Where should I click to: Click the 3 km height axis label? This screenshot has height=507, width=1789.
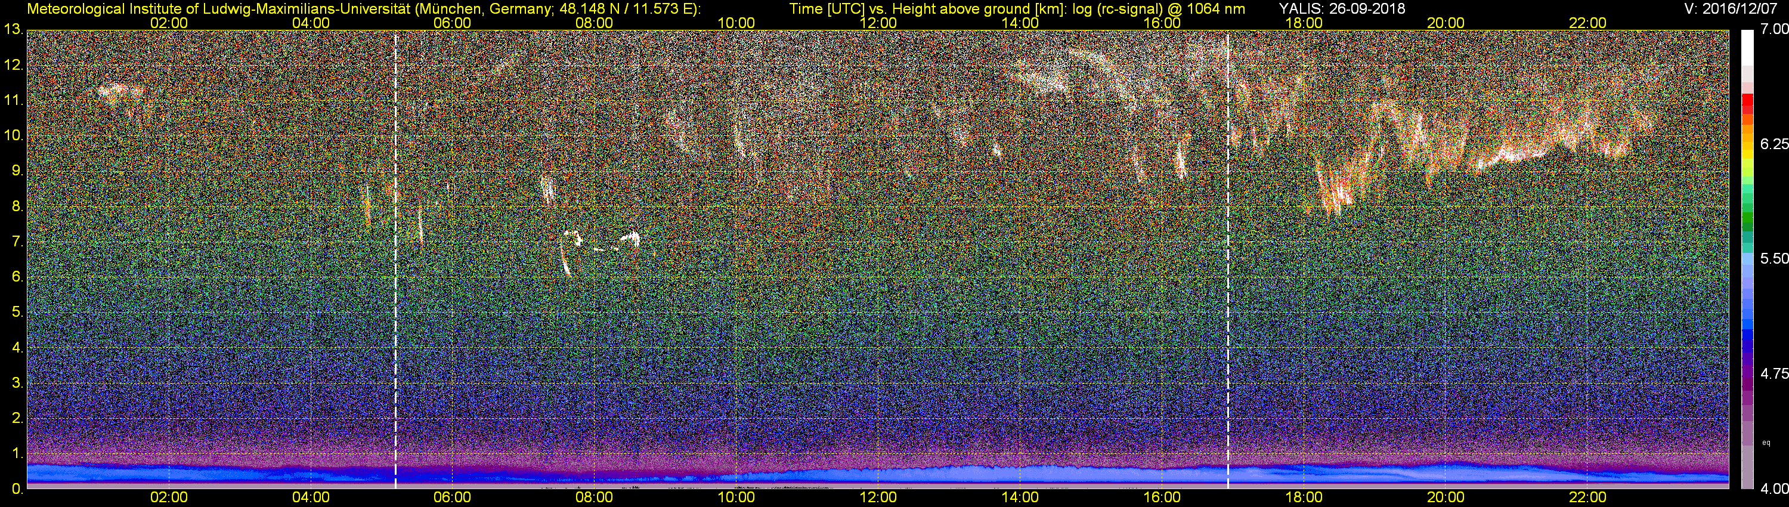click(17, 384)
